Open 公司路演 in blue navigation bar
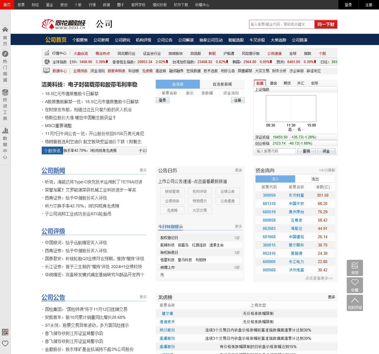The height and width of the screenshot is (354, 379). coord(300,40)
